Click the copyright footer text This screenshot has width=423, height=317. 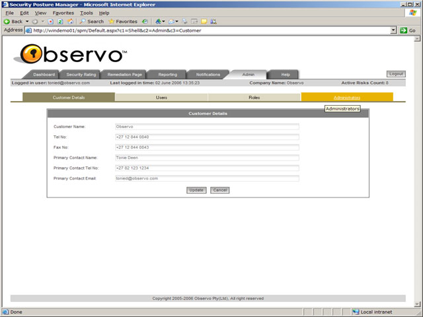(x=208, y=299)
